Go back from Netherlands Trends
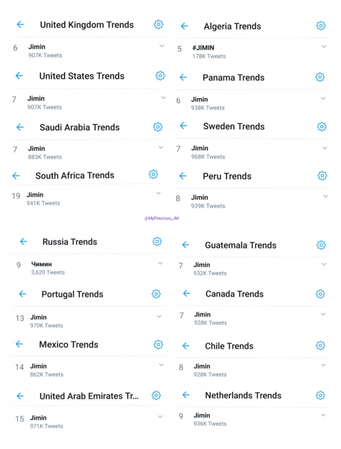Image resolution: width=341 pixels, height=449 pixels. (186, 395)
